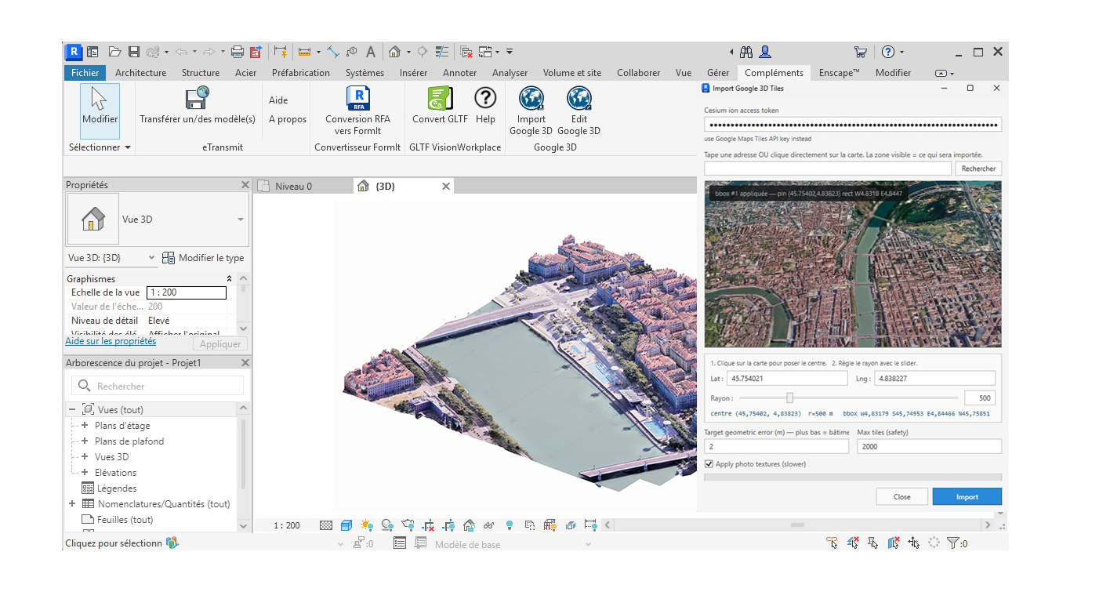Open the Gérer ribbon tab
Screen dimensions: 1110x610
tap(718, 73)
